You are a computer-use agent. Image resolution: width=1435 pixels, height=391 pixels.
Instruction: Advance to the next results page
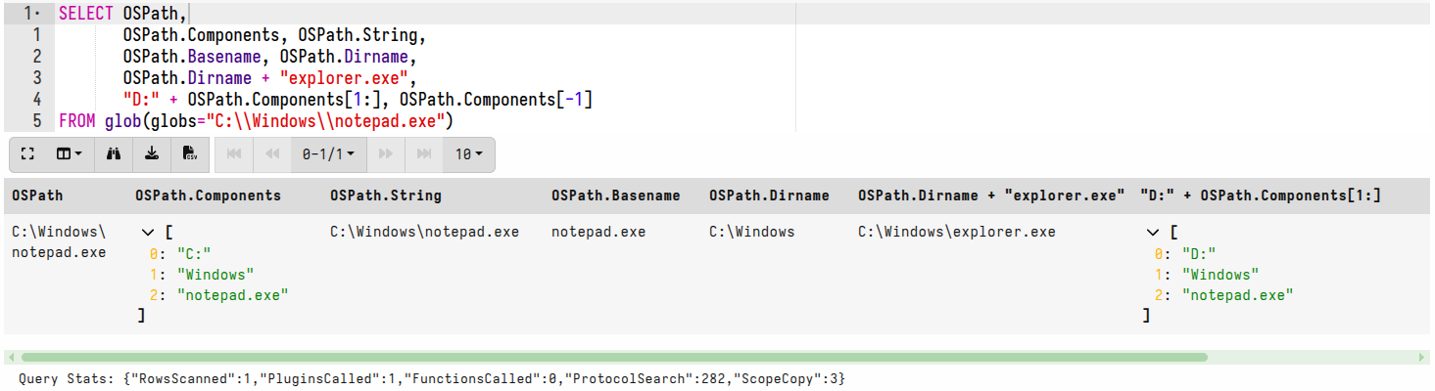pyautogui.click(x=386, y=154)
